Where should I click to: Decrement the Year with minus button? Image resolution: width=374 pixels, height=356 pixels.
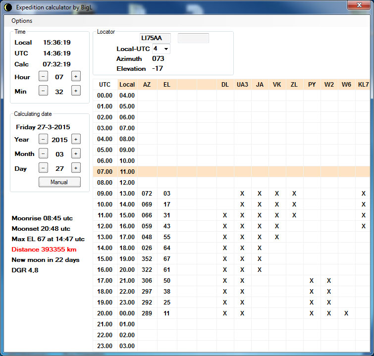point(43,140)
